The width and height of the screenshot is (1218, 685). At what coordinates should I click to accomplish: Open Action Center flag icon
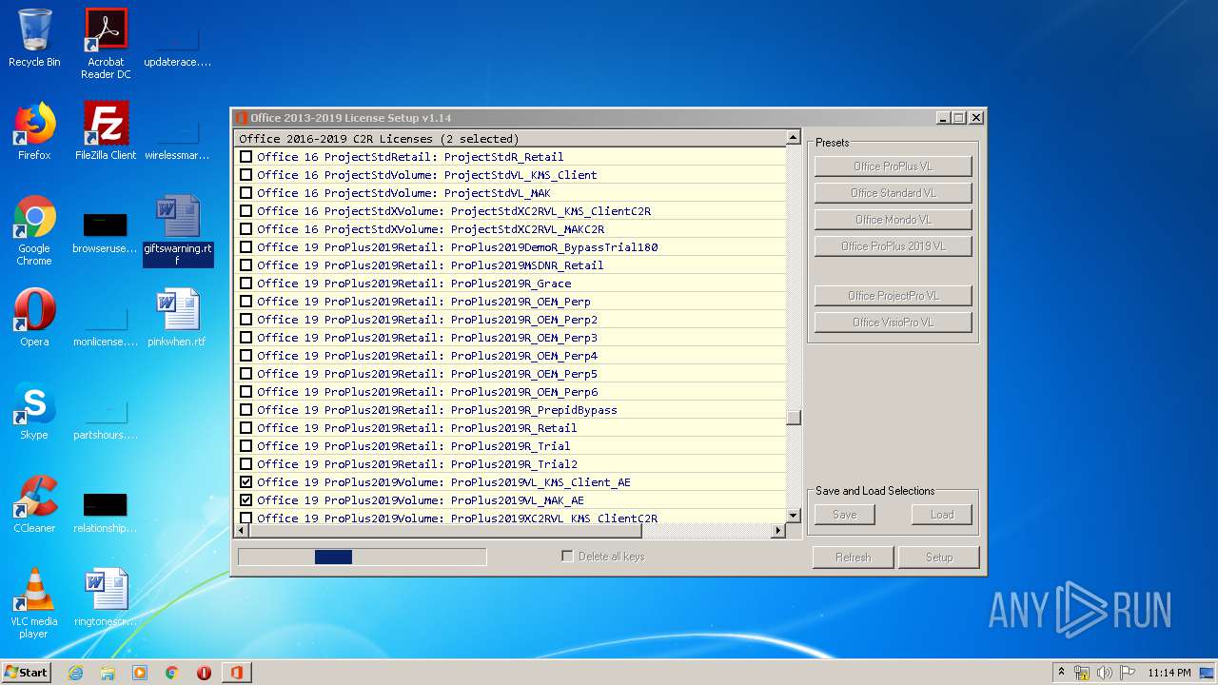[x=1128, y=673]
